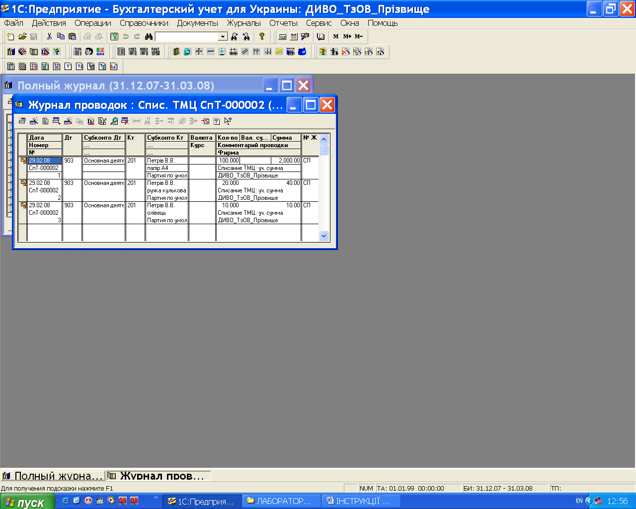This screenshot has width=636, height=509.
Task: Click the quantity cell showing 20.000
Action: click(x=229, y=183)
